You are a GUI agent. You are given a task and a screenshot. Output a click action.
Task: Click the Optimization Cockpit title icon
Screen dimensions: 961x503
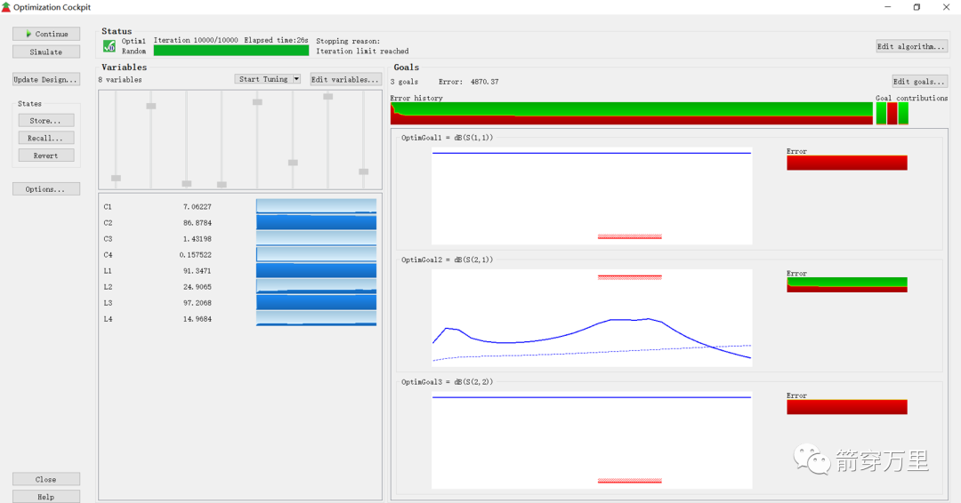click(x=6, y=7)
